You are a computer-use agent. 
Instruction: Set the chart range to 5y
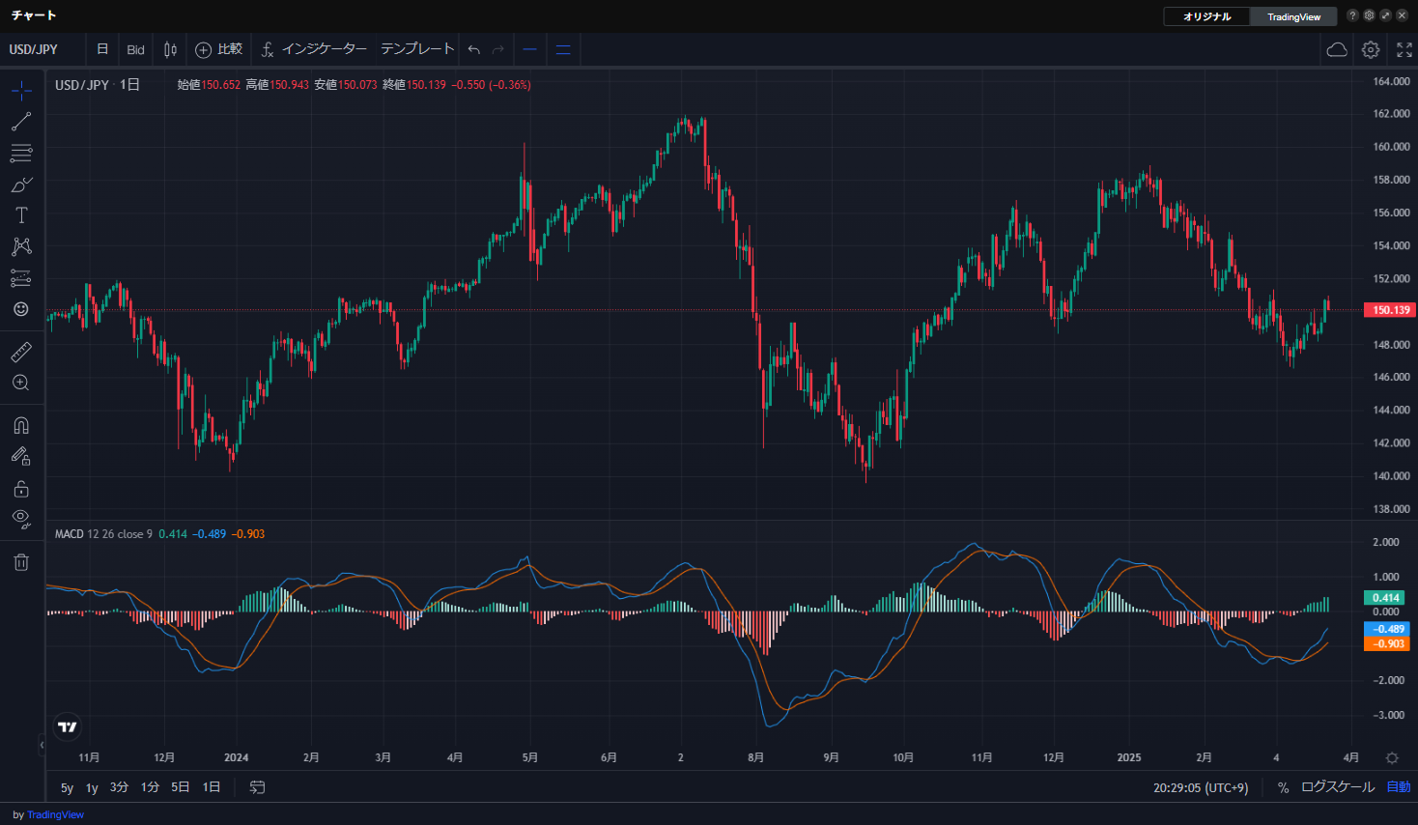click(67, 787)
